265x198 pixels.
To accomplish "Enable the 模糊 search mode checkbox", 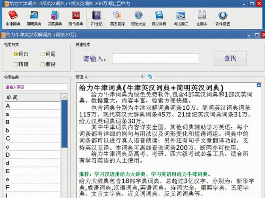I will pos(43,64).
